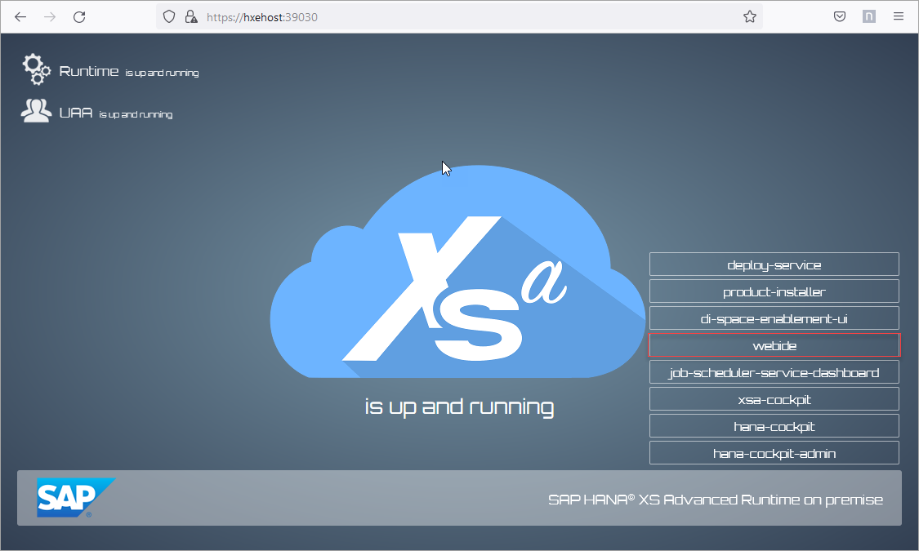The image size is (919, 551).
Task: Go back using the browser back arrow
Action: point(20,17)
